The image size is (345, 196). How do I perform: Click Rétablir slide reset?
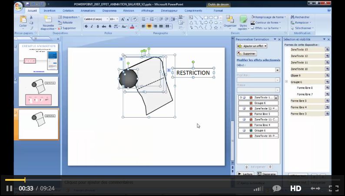point(65,23)
